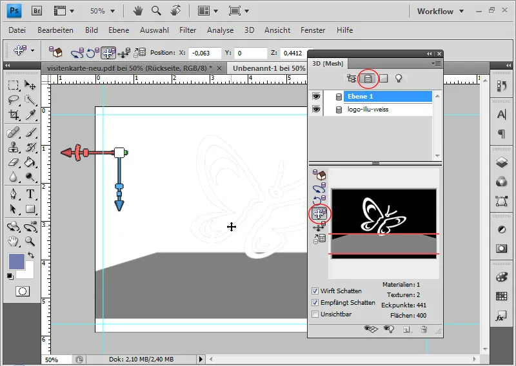Filter 3D panel by whole scene
Screen dimensions: 516x366
352,78
